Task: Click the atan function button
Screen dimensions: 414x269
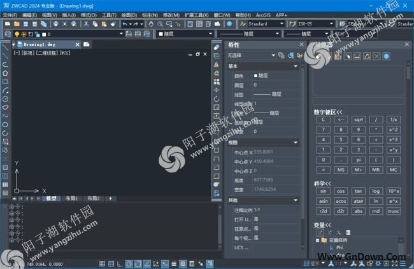Action: (x=359, y=201)
